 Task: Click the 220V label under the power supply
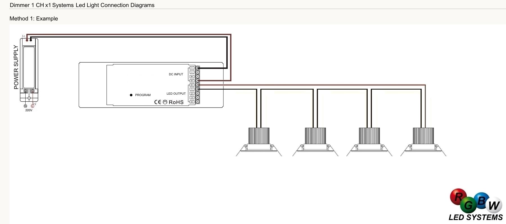[x=29, y=110]
